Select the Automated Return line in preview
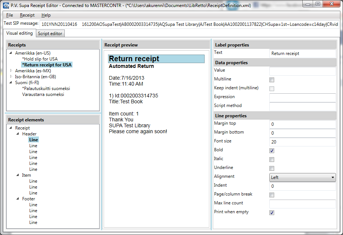 pos(131,66)
